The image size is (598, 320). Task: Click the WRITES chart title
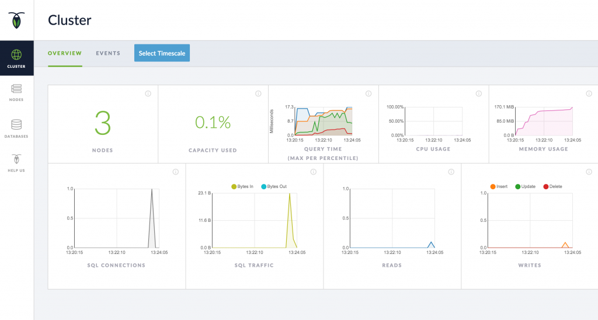530,266
